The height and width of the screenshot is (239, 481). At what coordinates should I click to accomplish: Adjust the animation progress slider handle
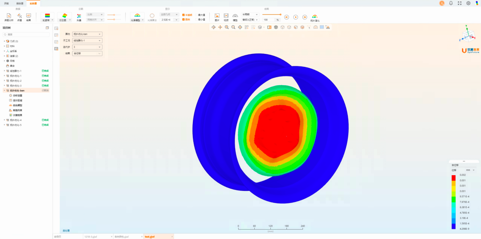point(281,14)
